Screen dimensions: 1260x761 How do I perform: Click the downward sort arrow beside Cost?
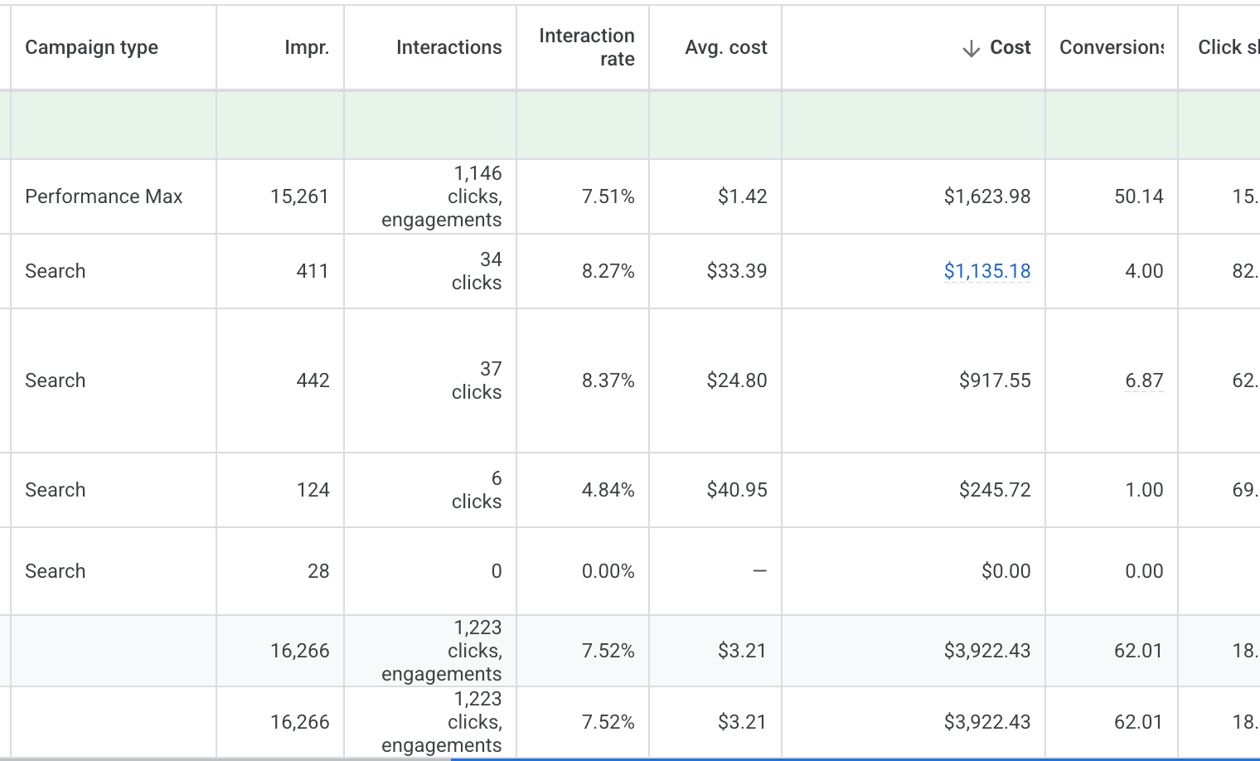pos(972,49)
